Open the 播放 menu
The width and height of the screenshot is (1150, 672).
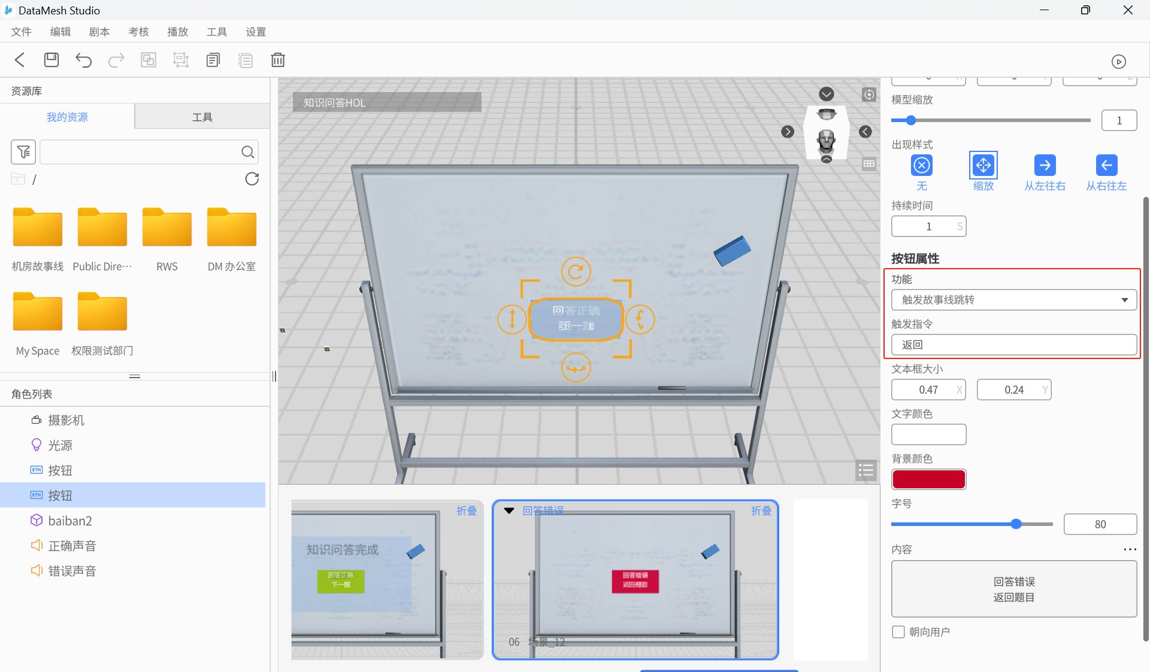click(177, 32)
